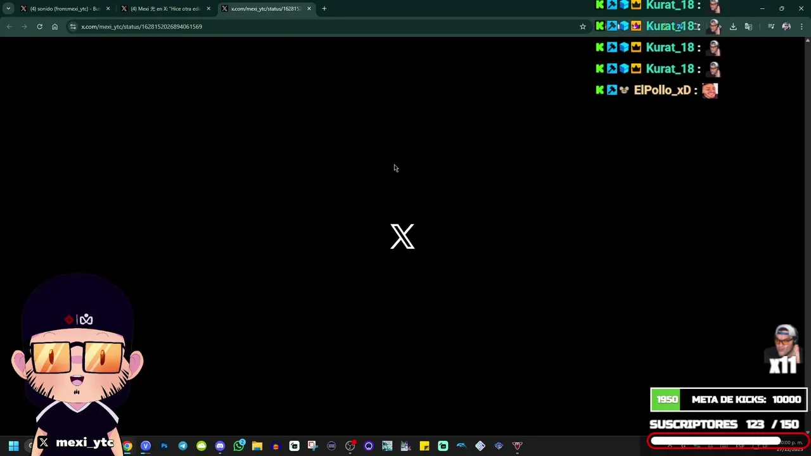
Task: Open the browser home page
Action: tap(54, 27)
